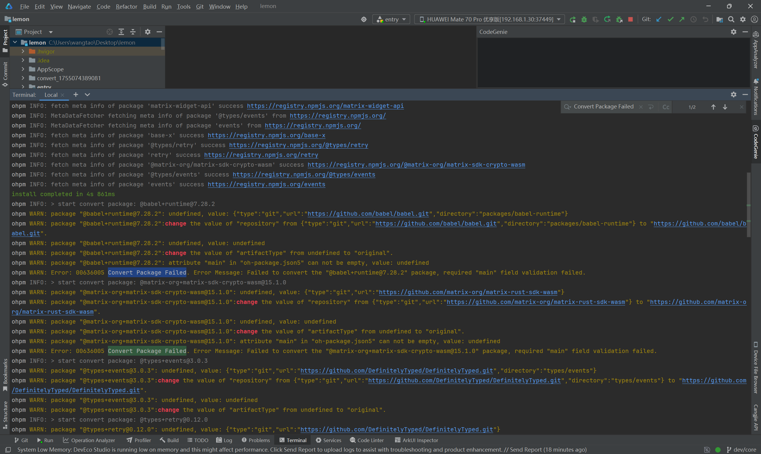
Task: Attach debugger to process icon
Action: click(619, 19)
